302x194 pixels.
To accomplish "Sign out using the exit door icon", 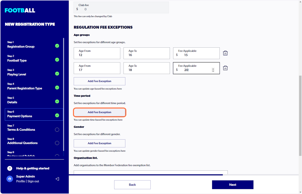I will 57,179.
